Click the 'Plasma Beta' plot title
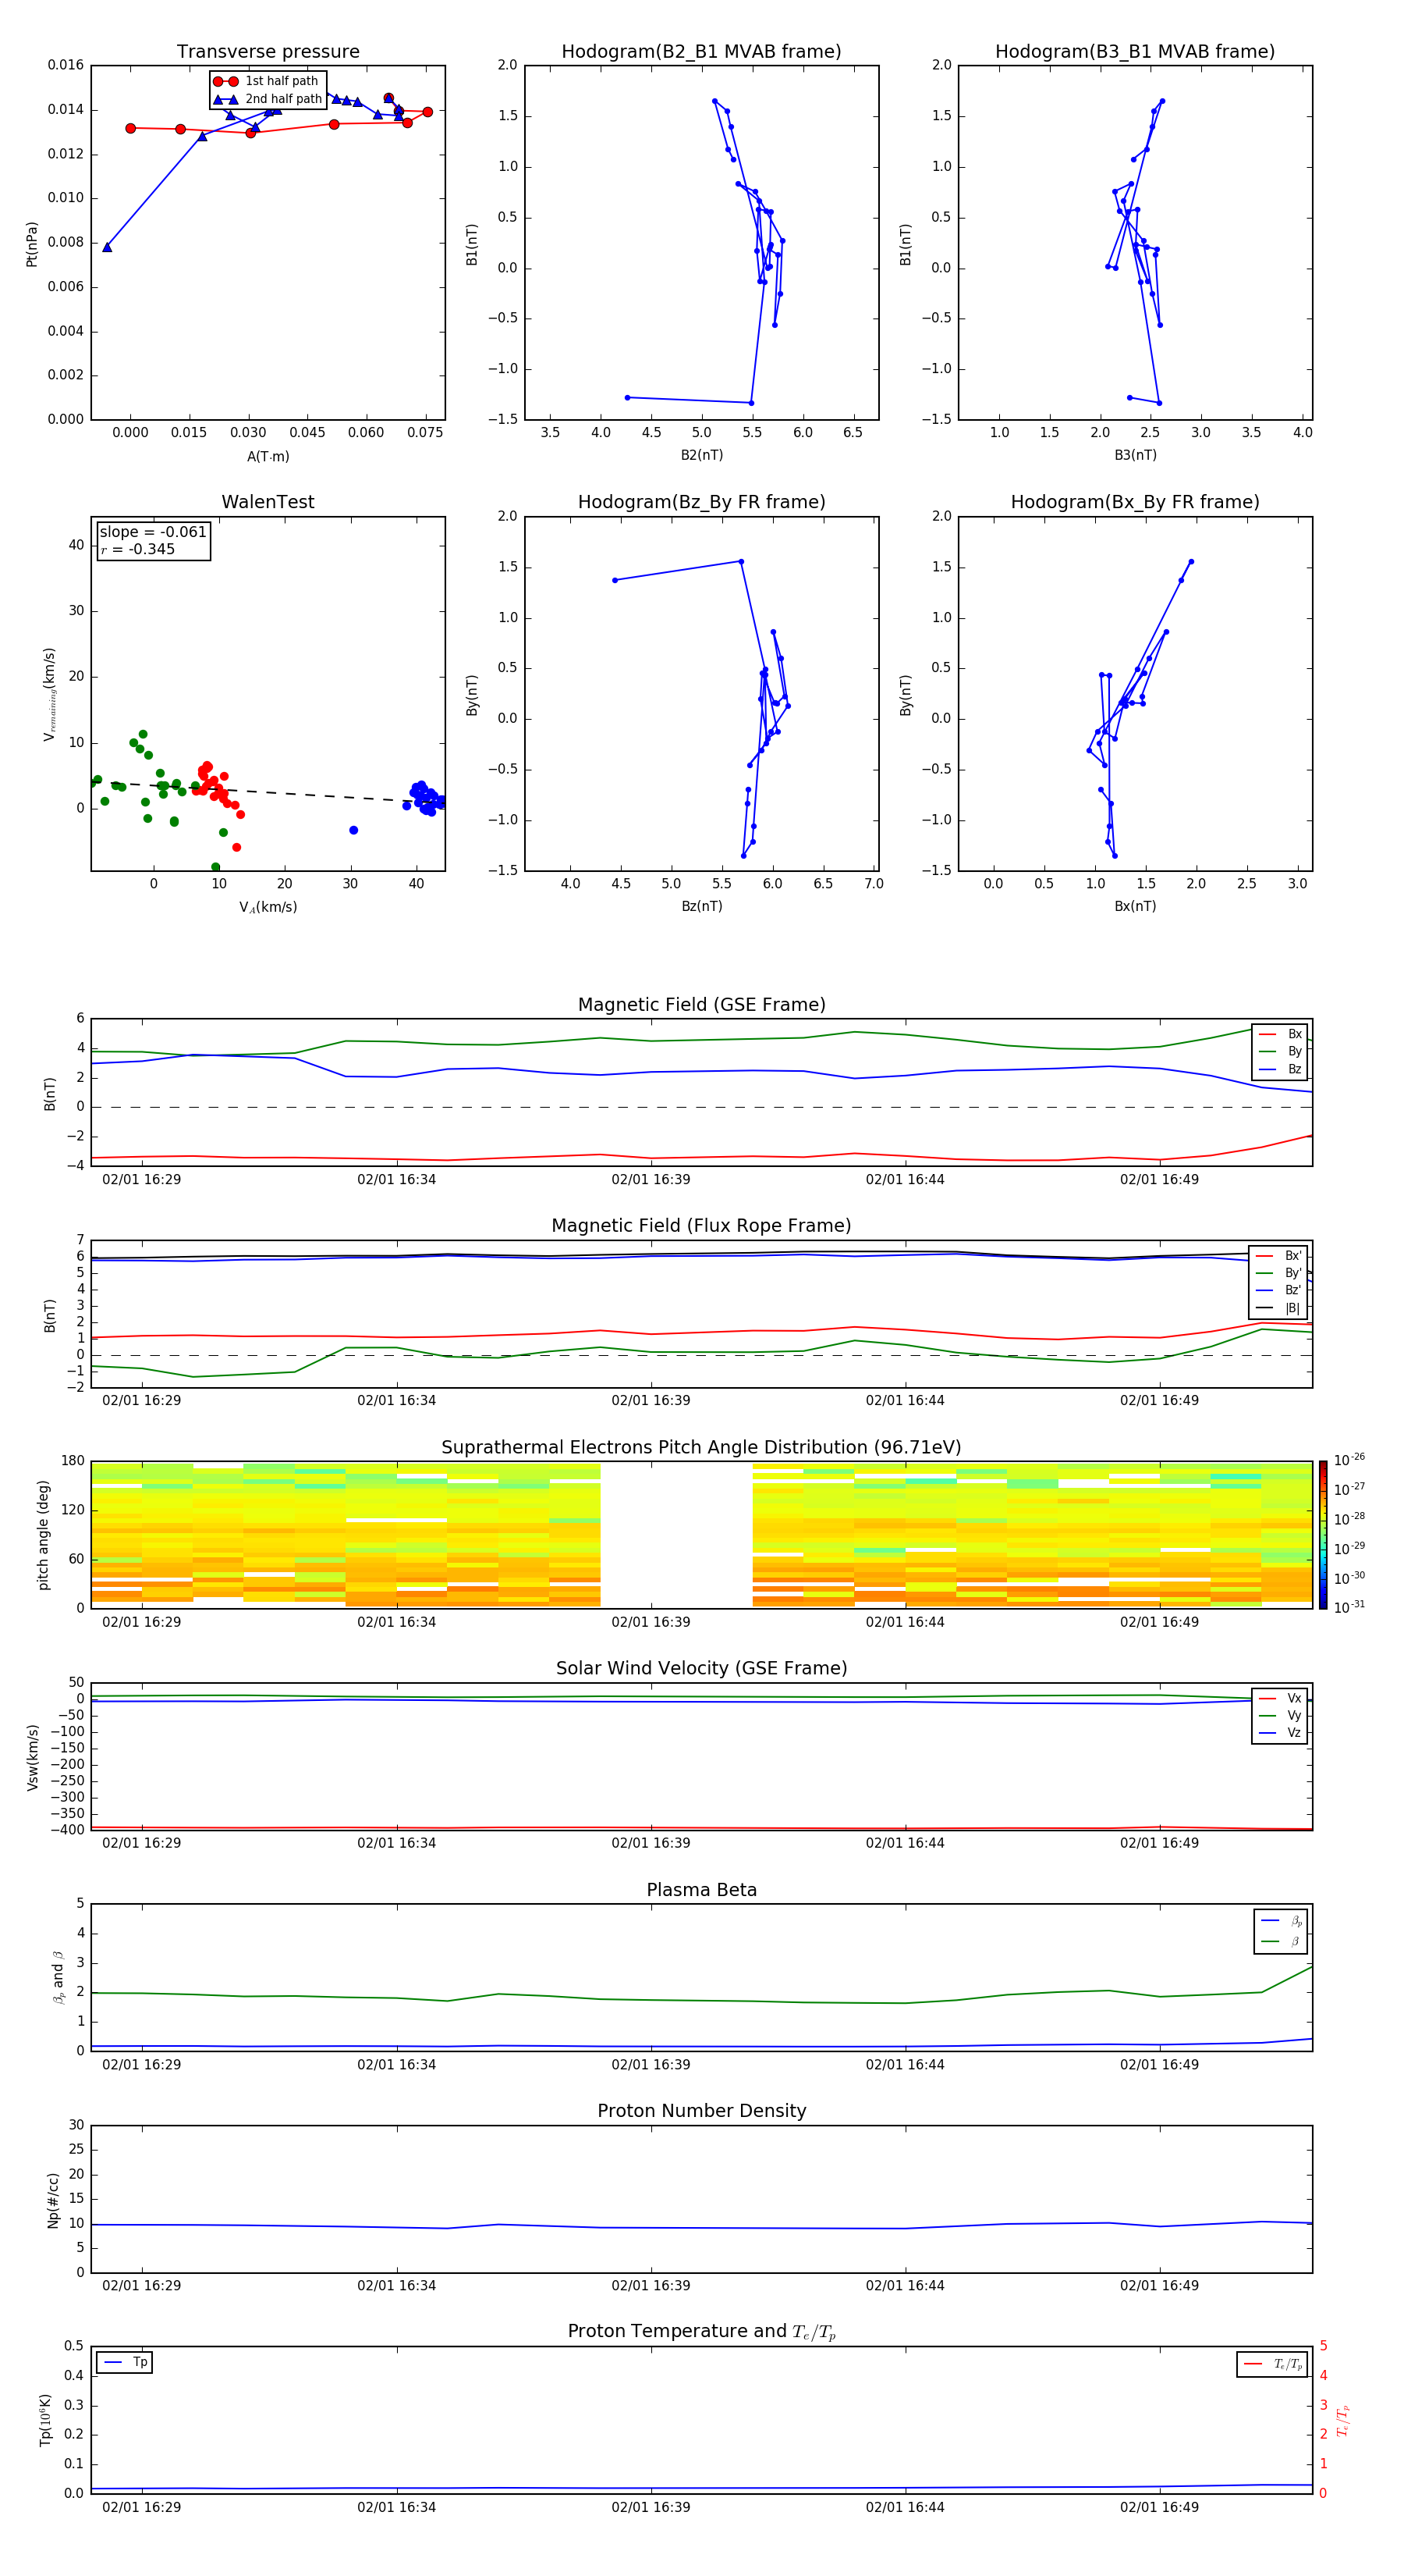The height and width of the screenshot is (2576, 1404). pos(701,1890)
